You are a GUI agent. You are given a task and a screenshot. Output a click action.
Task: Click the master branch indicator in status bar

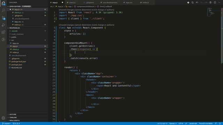(6, 124)
